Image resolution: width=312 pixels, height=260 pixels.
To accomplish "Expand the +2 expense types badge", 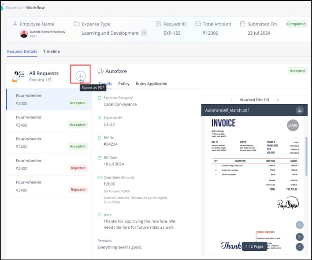I will click(x=144, y=33).
